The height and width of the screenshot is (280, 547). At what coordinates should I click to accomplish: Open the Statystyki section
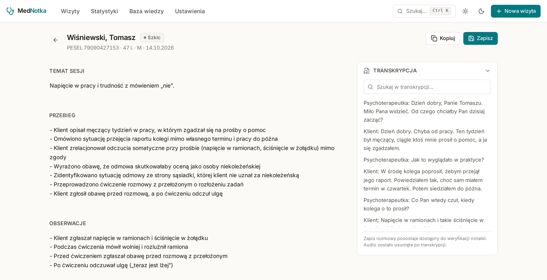tap(105, 11)
